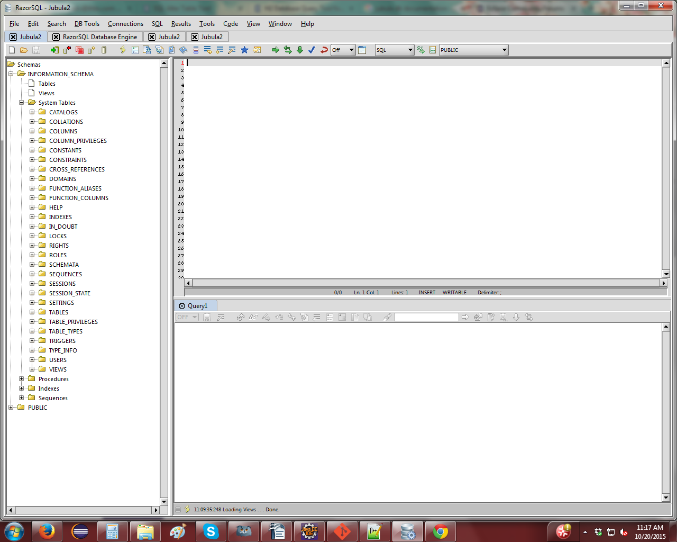Click the editor horizontal scrollbar right arrow
The height and width of the screenshot is (542, 677).
click(664, 283)
